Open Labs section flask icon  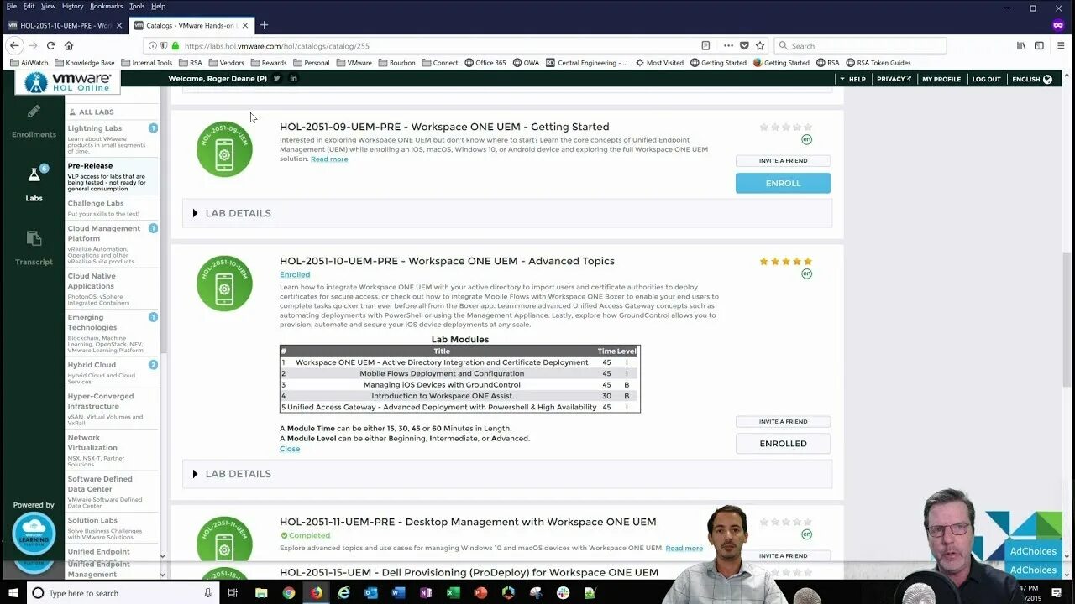(x=34, y=174)
